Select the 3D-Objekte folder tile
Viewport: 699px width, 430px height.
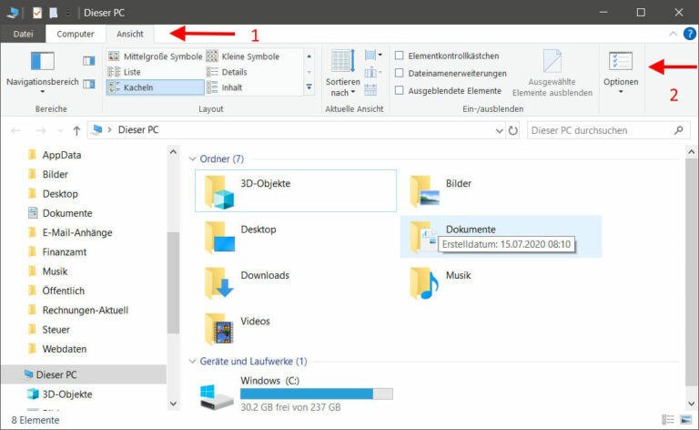coord(296,191)
